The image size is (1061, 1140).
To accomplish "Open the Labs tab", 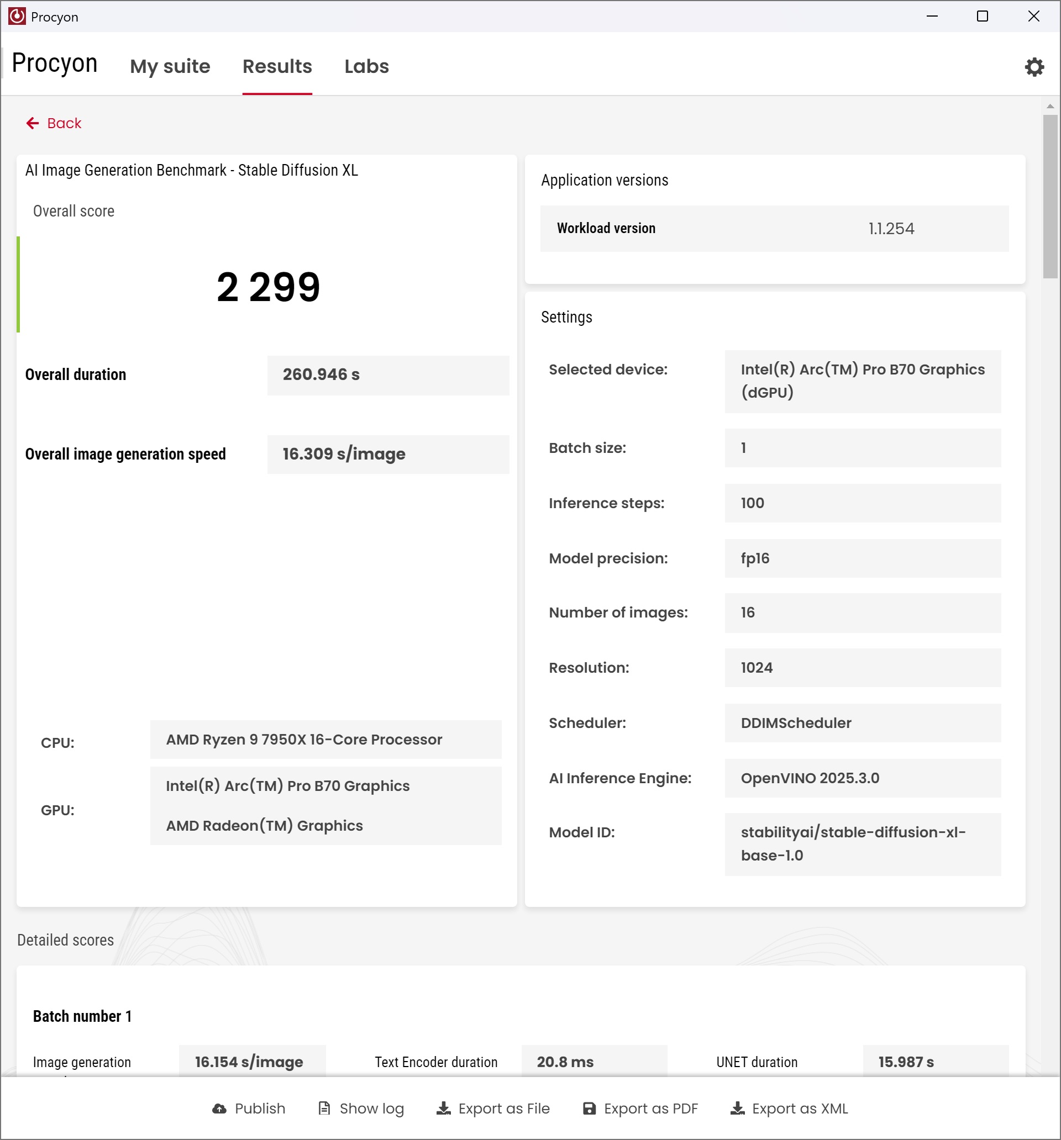I will [367, 66].
